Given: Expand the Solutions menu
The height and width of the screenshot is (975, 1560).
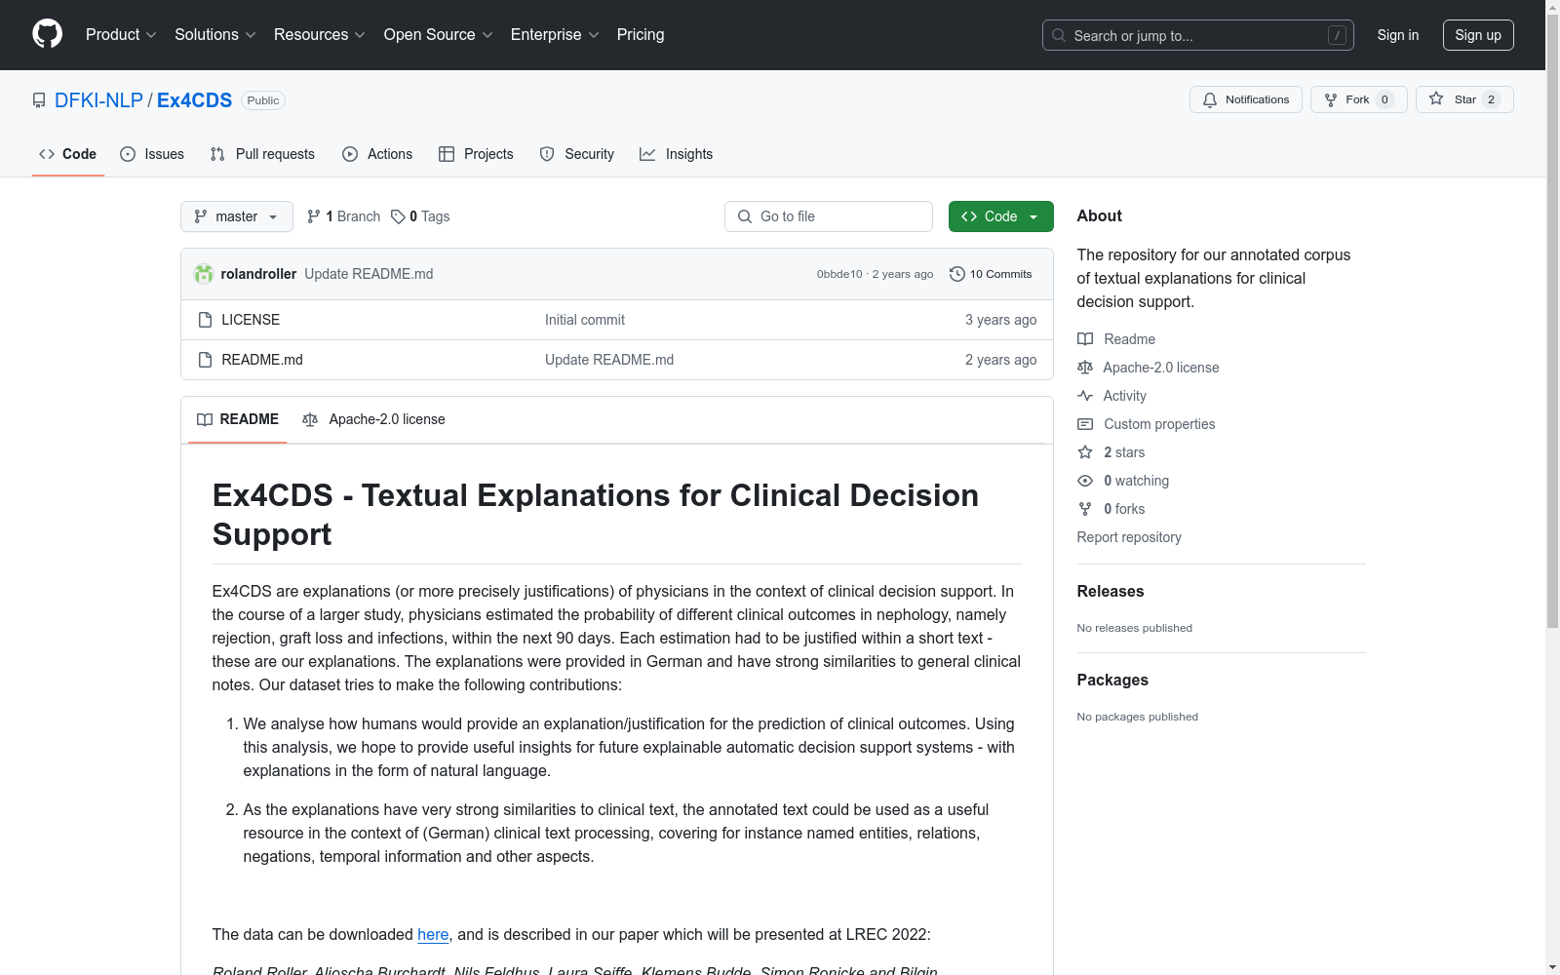Looking at the screenshot, I should (215, 34).
